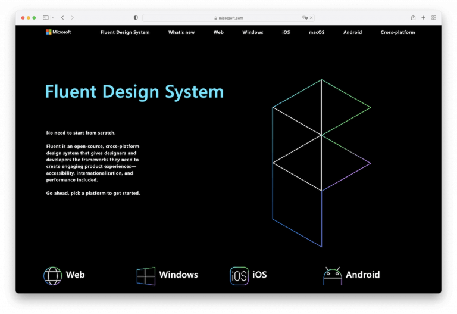The width and height of the screenshot is (457, 314).
Task: Select the iOS platform icon
Action: click(x=239, y=275)
